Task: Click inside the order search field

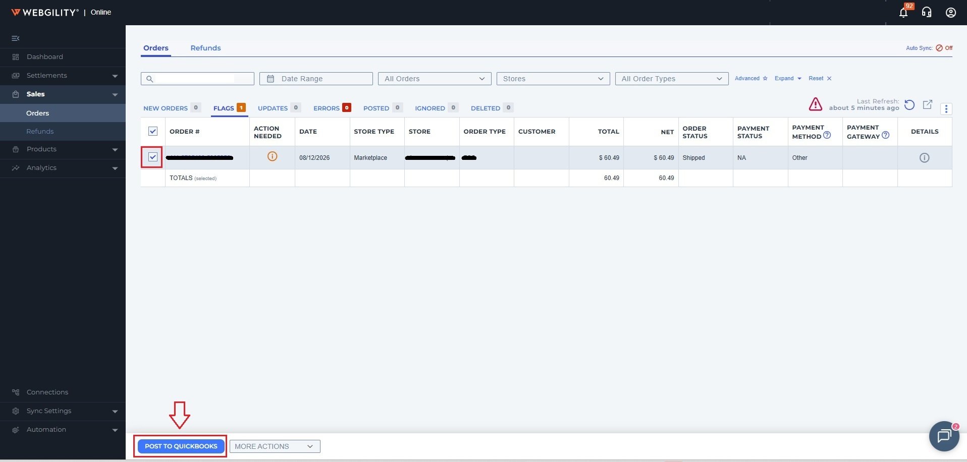Action: 197,79
